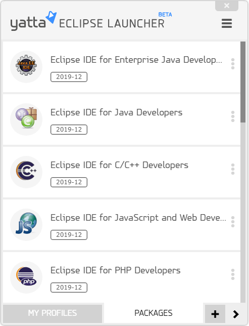Click 2019-12 badge under JavaScript and Web

(x=69, y=235)
